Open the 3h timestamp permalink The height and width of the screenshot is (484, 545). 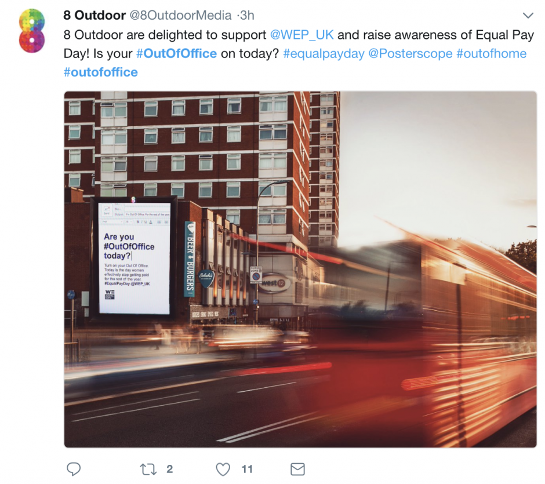247,15
